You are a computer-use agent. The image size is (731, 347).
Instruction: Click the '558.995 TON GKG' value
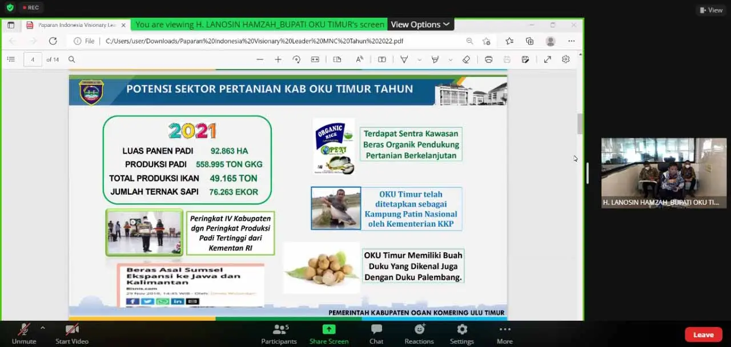click(x=229, y=164)
